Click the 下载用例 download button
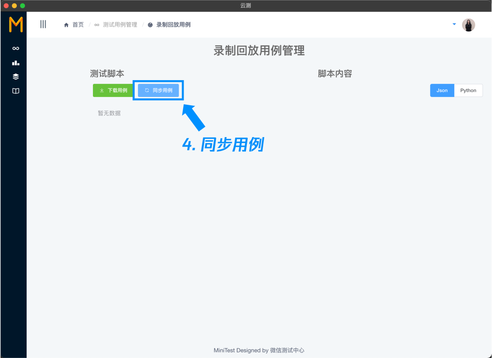This screenshot has width=492, height=358. pos(113,90)
